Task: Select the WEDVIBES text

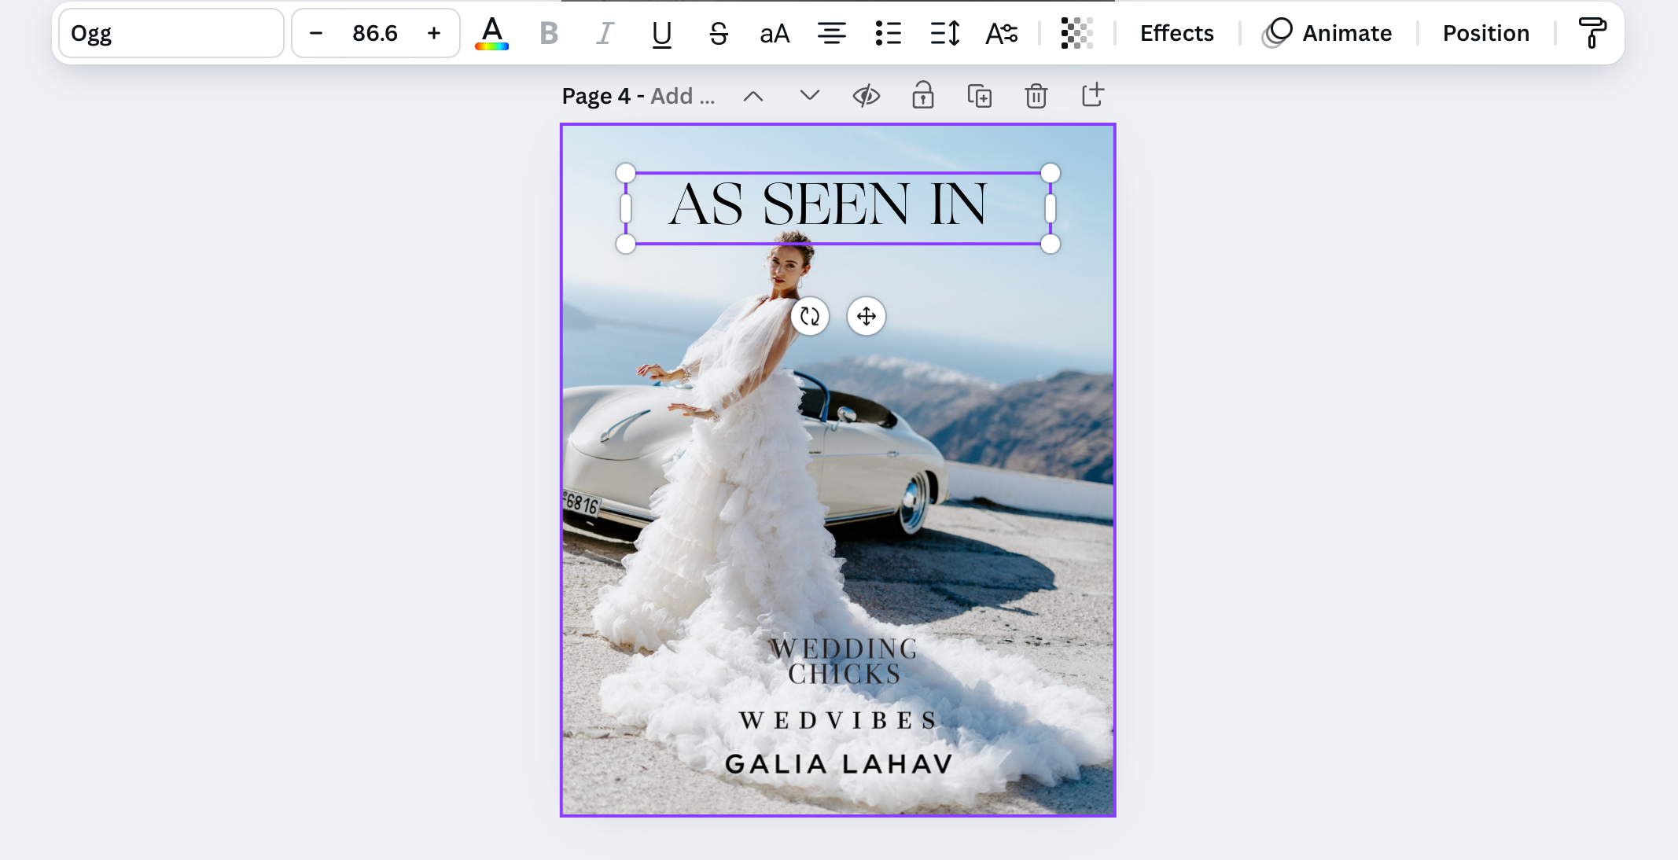Action: click(838, 720)
